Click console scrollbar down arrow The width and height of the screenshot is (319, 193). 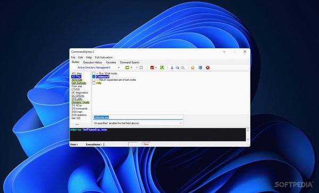(x=248, y=139)
